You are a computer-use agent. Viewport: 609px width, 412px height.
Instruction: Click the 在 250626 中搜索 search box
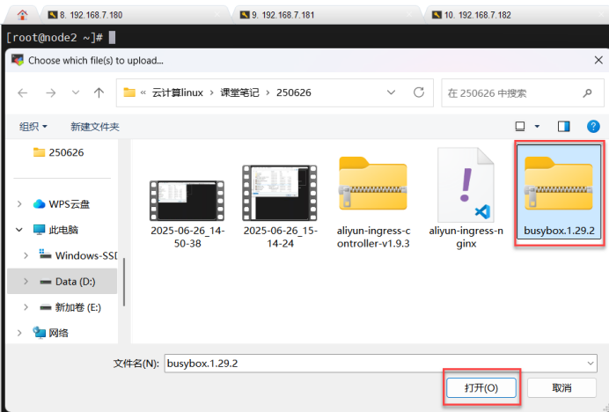[x=510, y=92]
